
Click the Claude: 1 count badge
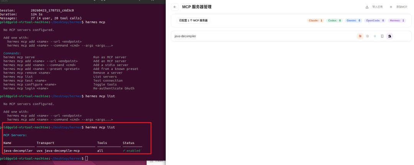point(315,21)
